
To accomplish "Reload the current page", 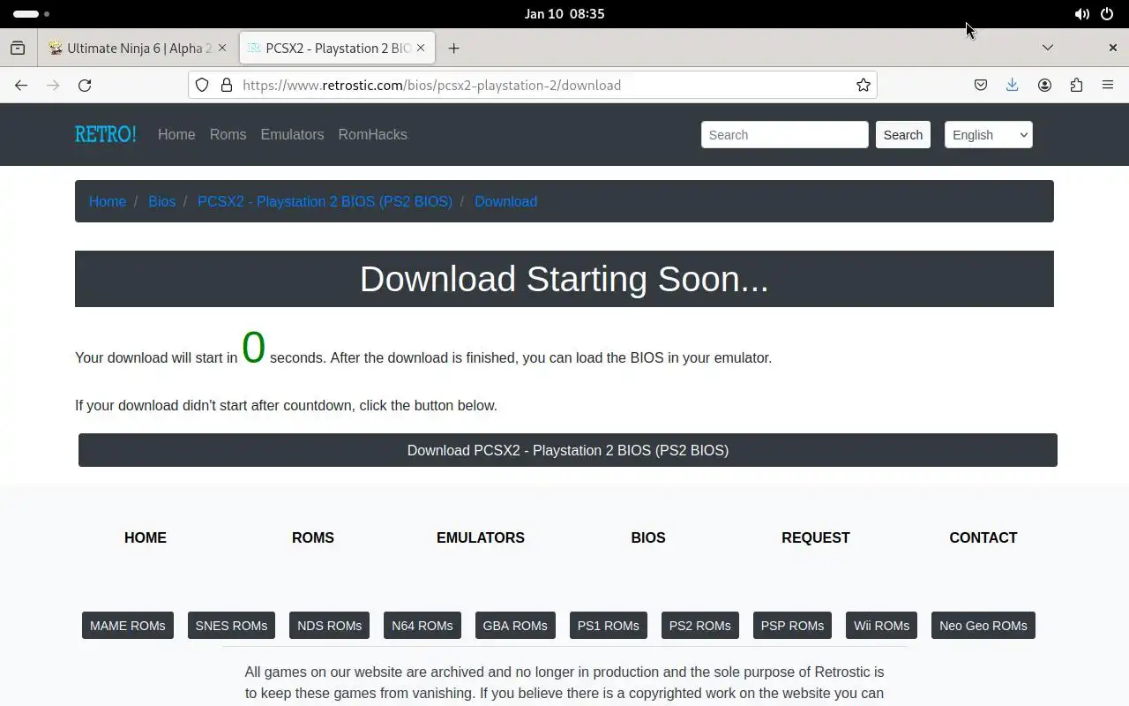I will click(x=85, y=86).
